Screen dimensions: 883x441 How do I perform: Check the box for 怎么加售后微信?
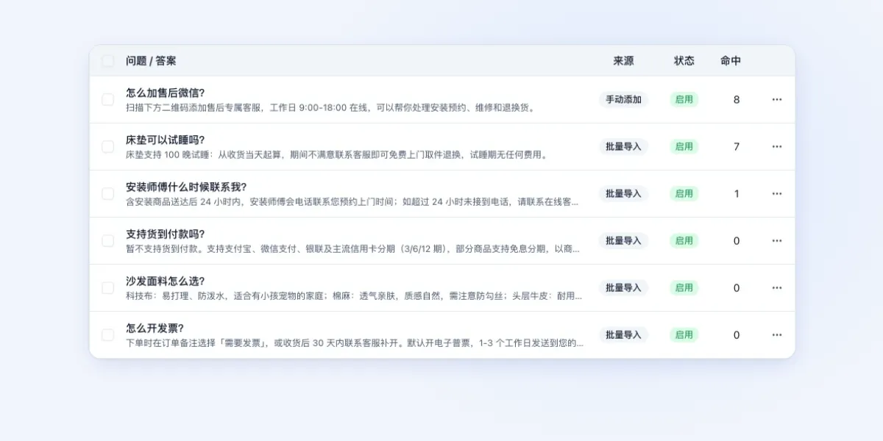(x=107, y=99)
